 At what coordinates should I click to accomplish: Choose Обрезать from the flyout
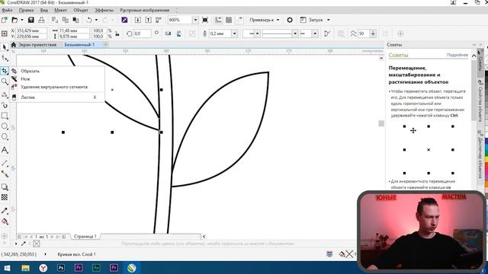pos(57,71)
